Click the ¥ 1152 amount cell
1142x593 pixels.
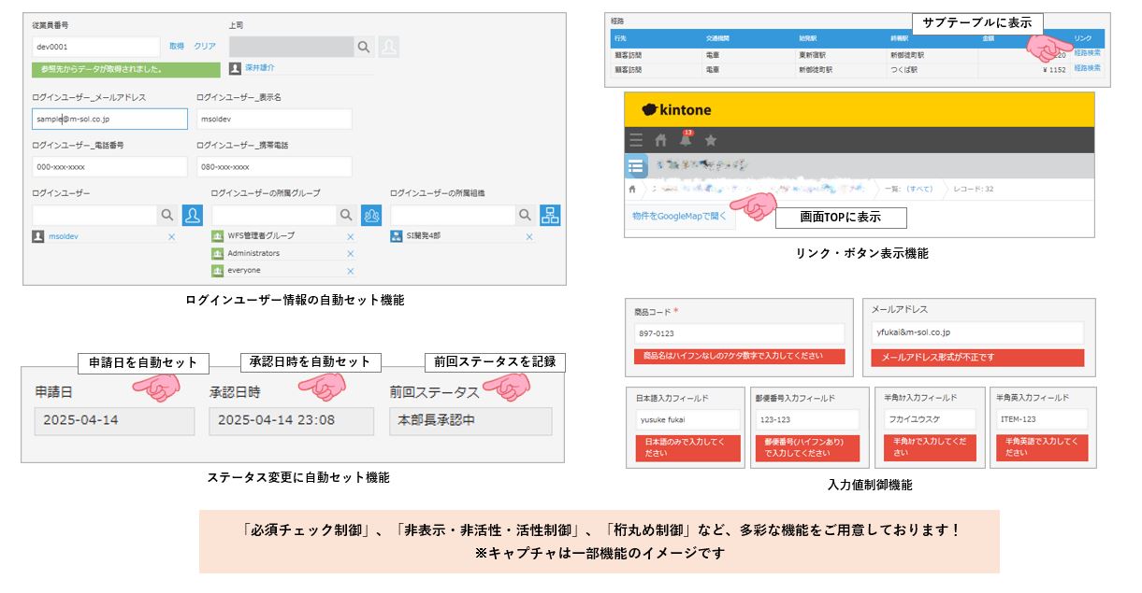pyautogui.click(x=1023, y=69)
